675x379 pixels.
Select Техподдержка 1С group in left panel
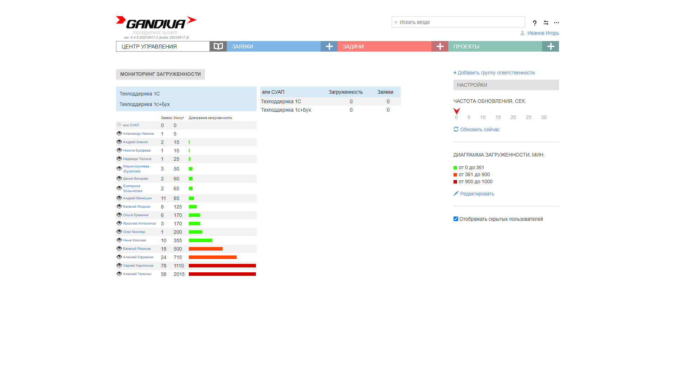click(140, 94)
